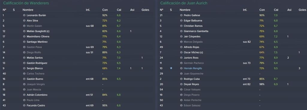Open info icon for Facundo Castro
The height and width of the screenshot is (110, 307).
click(x=24, y=105)
